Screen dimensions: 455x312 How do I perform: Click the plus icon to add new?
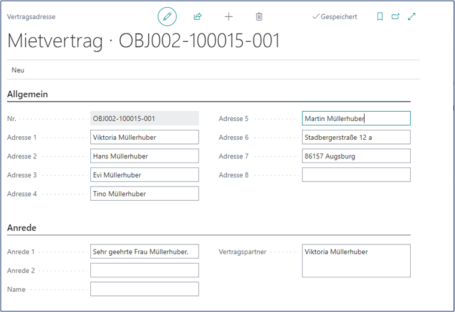tap(228, 17)
